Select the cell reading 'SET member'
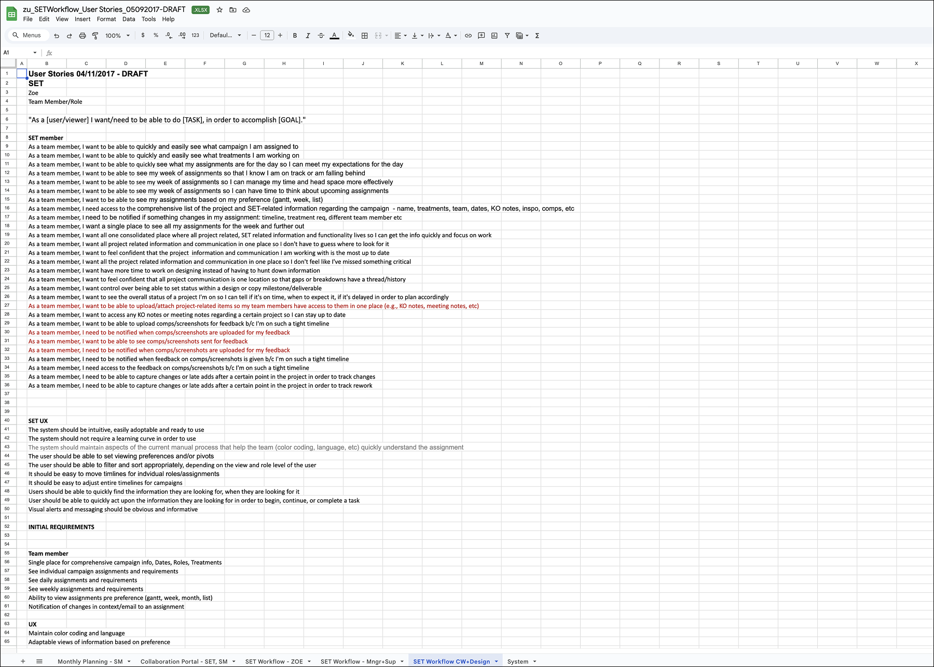Image resolution: width=934 pixels, height=667 pixels. point(47,138)
